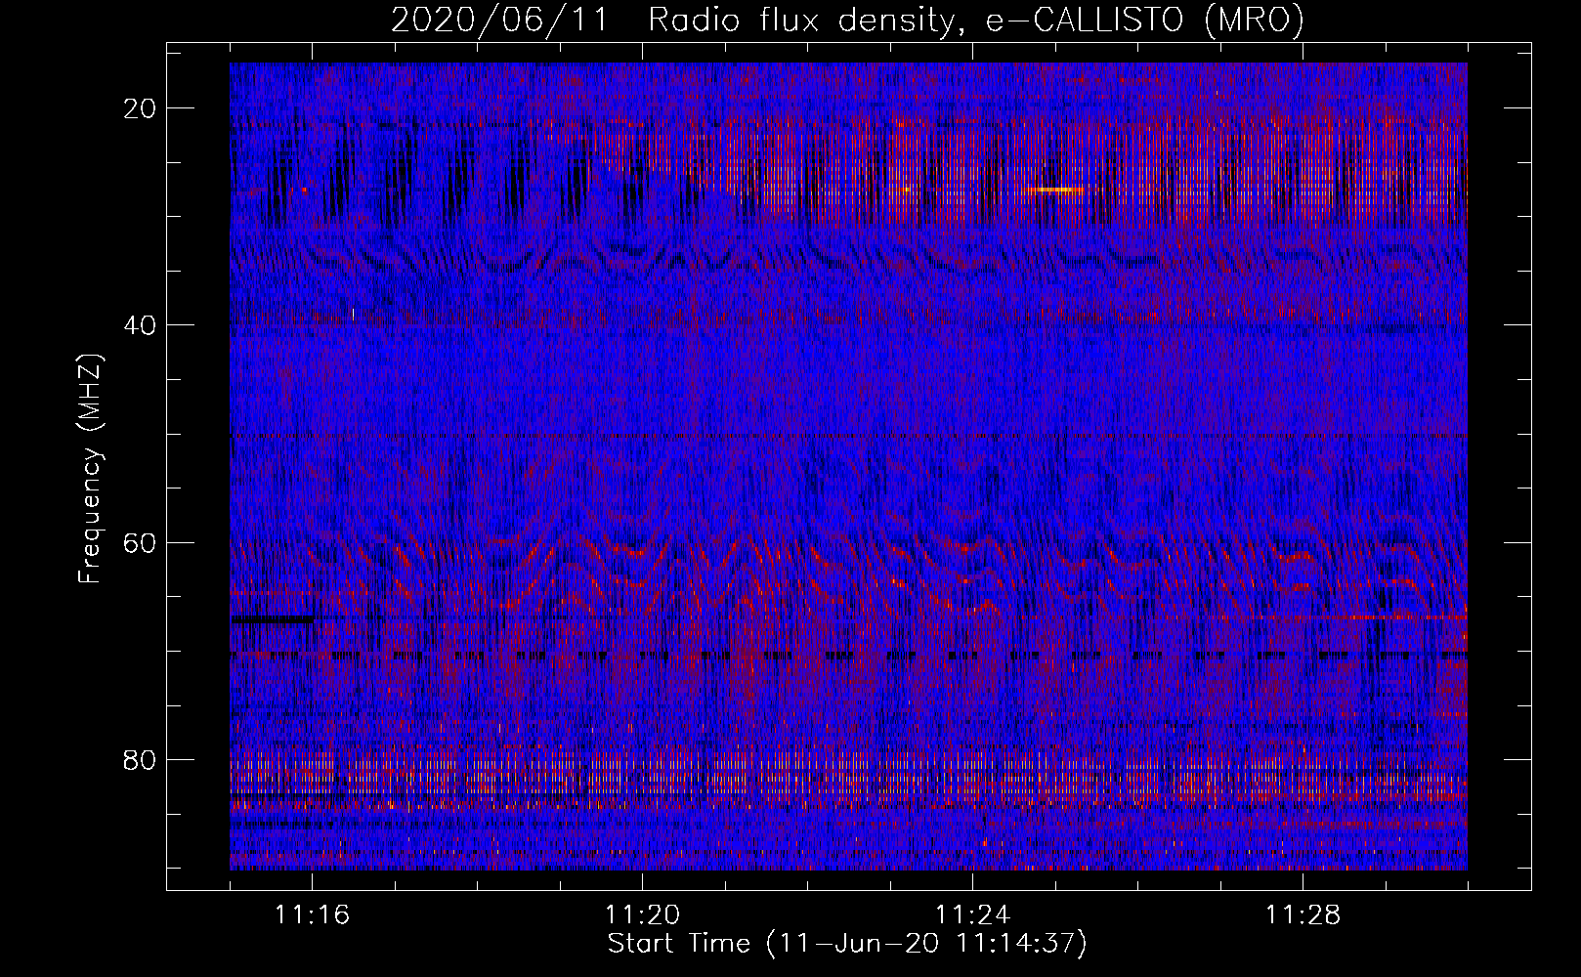This screenshot has height=977, width=1581.
Task: Select the 11:20 time tick label
Action: coord(643,915)
